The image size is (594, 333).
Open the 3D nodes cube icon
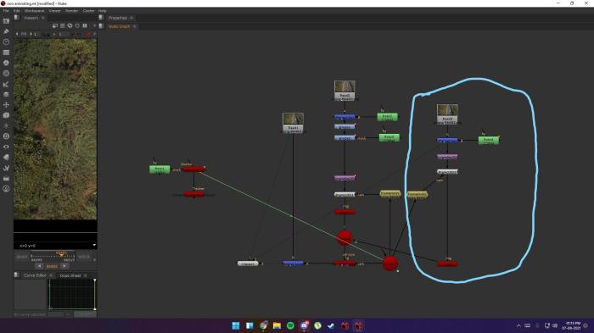pyautogui.click(x=6, y=115)
